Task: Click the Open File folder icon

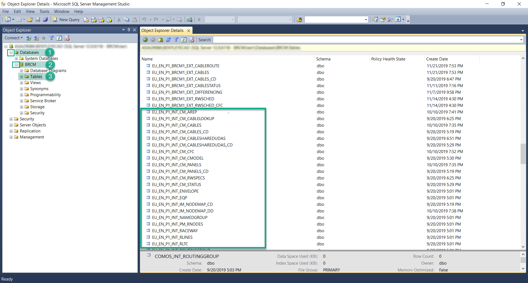Action: pos(30,20)
